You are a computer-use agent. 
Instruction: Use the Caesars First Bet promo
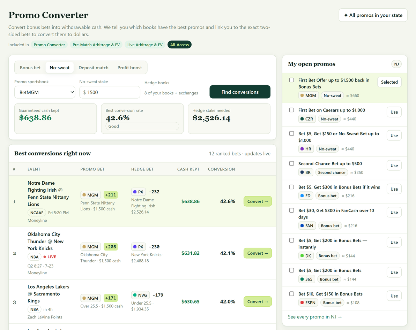(394, 112)
